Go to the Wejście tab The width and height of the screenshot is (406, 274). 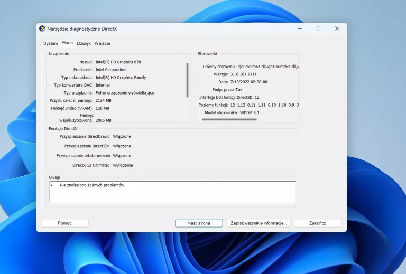coord(103,43)
